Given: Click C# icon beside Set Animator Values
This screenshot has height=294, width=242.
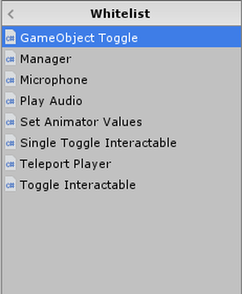Looking at the screenshot, I should coord(10,121).
